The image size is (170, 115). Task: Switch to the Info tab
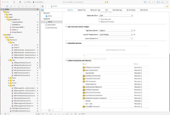[x=106, y=10]
